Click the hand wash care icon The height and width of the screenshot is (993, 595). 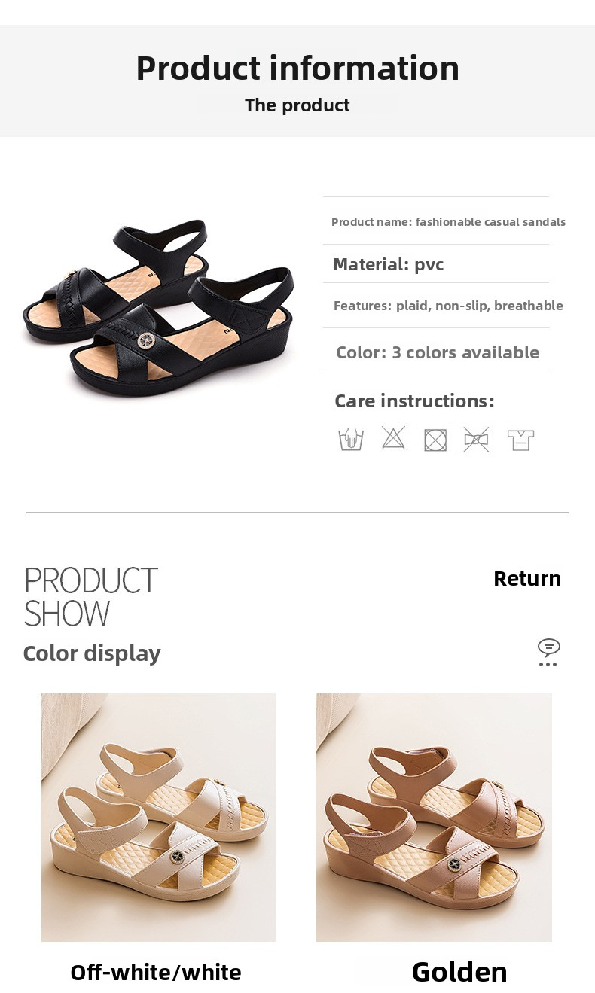351,439
